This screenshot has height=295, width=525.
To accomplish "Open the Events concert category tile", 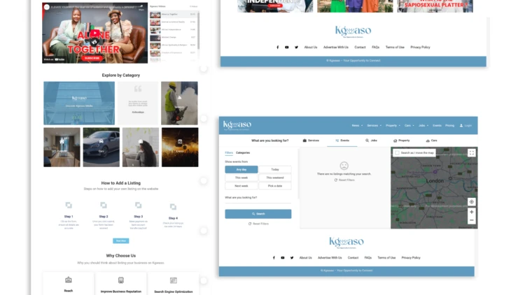I will coord(180,147).
